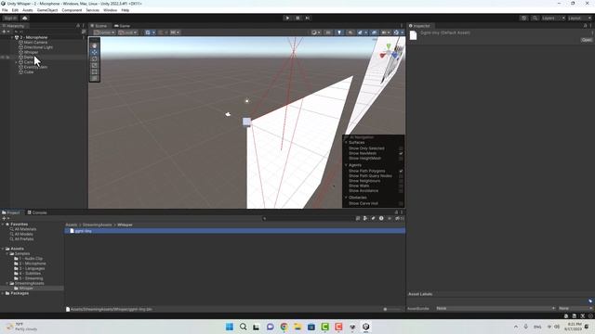
Task: Switch to the Console tab
Action: click(x=37, y=212)
